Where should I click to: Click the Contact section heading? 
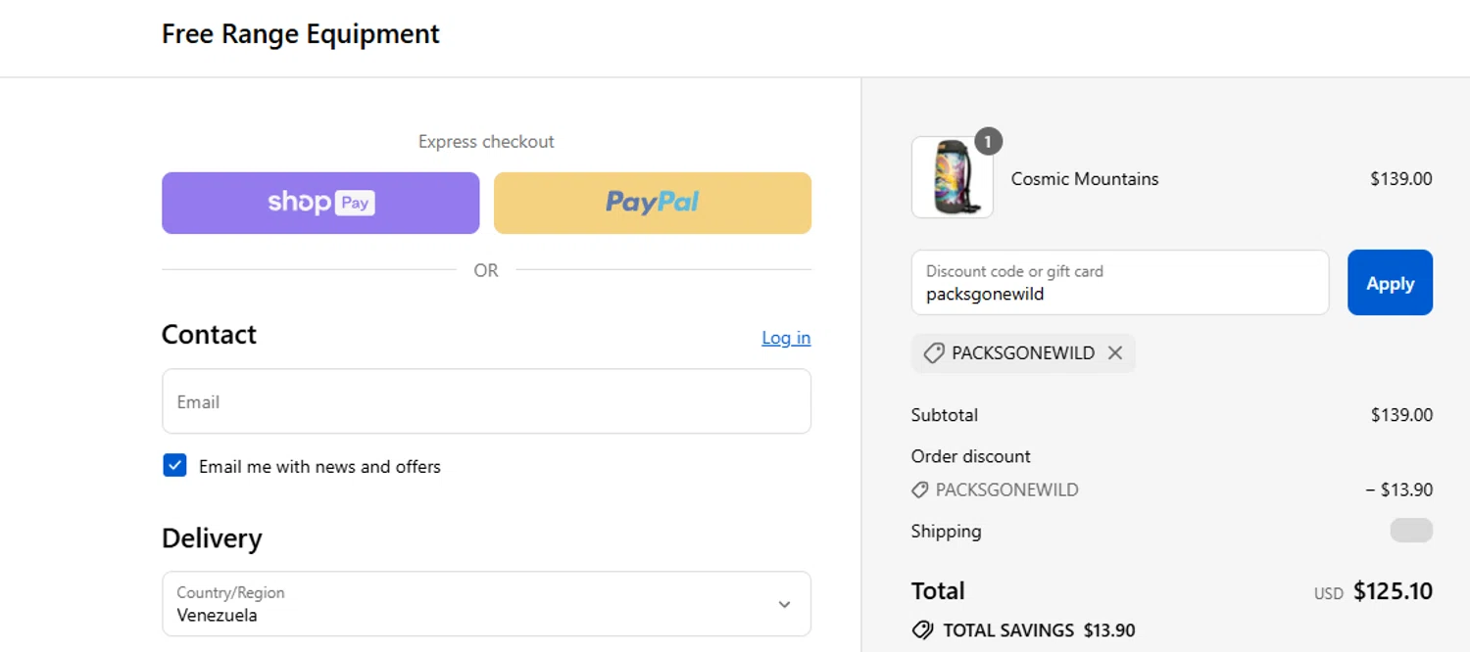click(209, 335)
